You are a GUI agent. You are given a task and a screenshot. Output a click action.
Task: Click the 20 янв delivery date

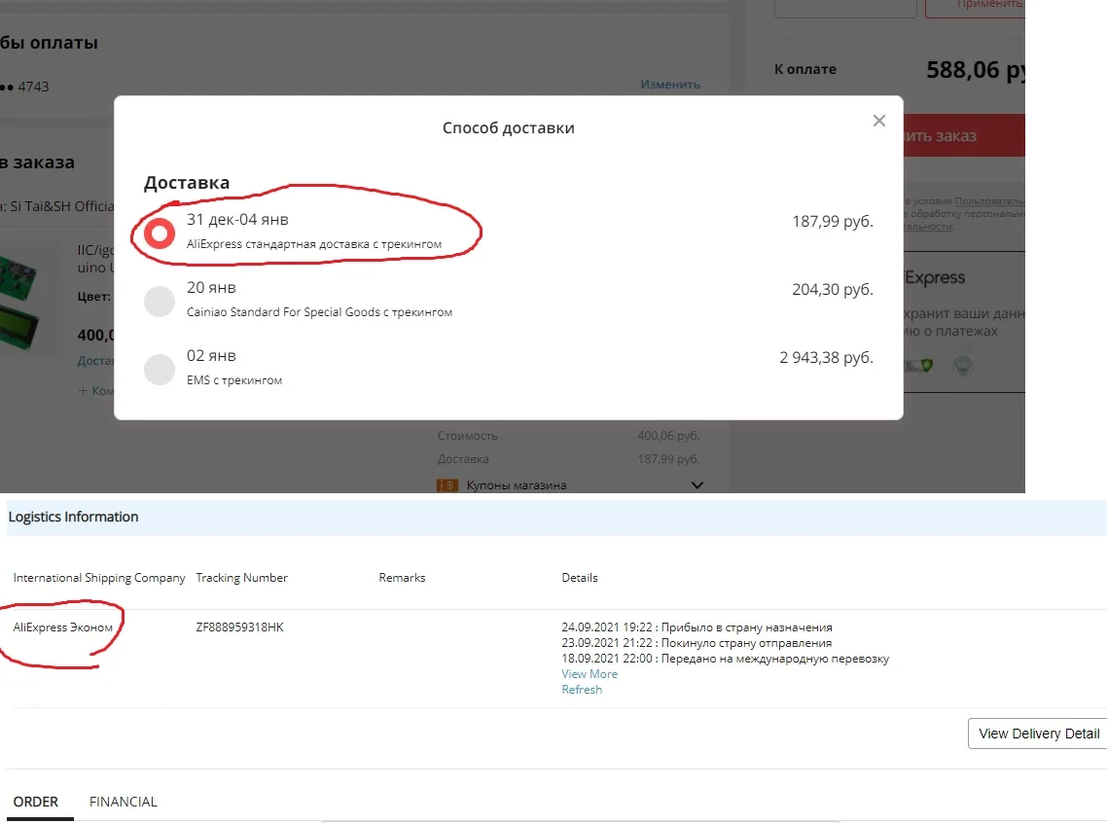tap(211, 287)
